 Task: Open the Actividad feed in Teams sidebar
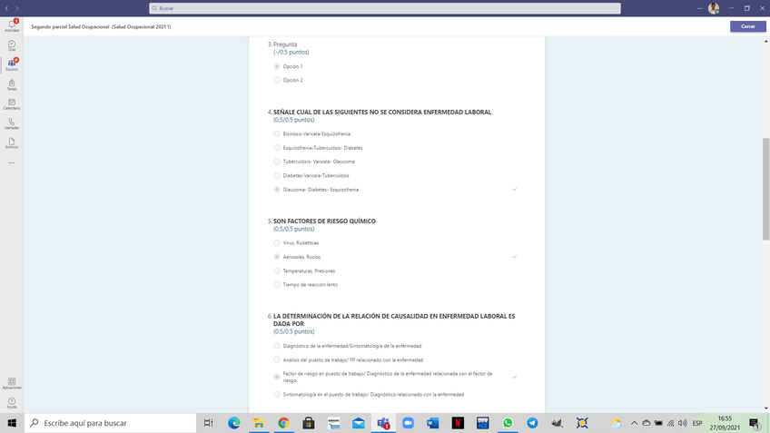click(12, 26)
